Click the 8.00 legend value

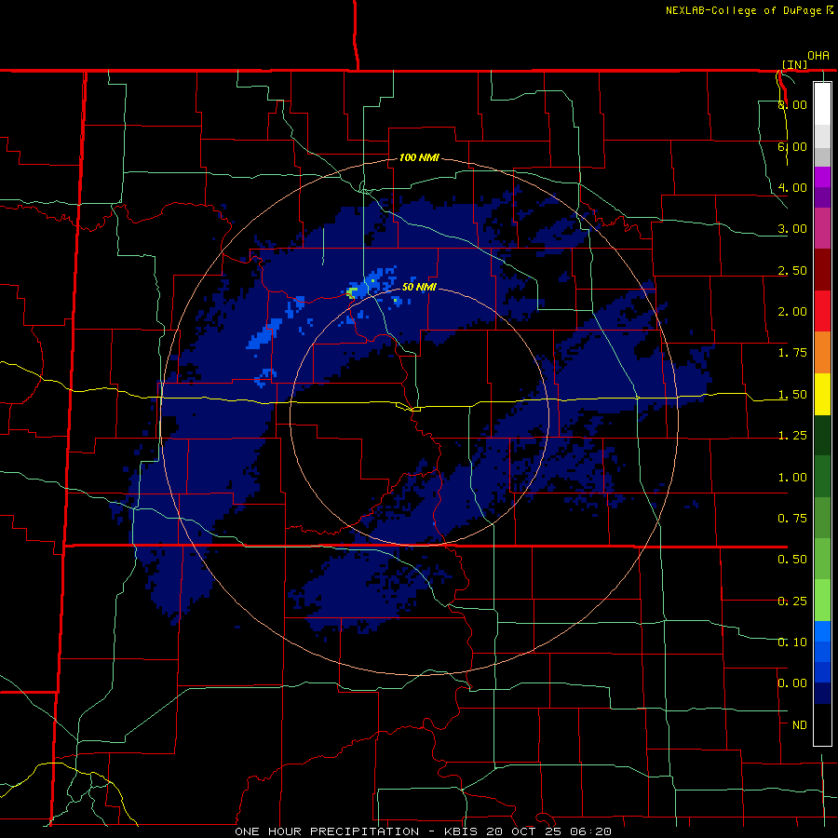tap(792, 104)
